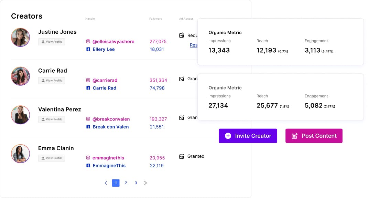Click Instagram icon beside emmaginethis
Screen dimensions: 368x198
[x=88, y=158]
